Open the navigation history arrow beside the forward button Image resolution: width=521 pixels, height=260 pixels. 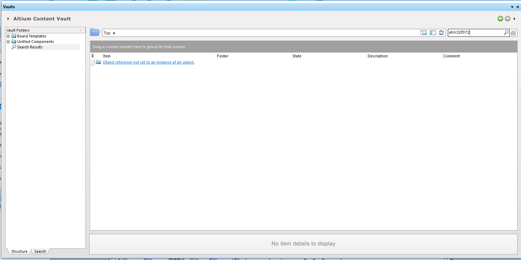pos(514,19)
